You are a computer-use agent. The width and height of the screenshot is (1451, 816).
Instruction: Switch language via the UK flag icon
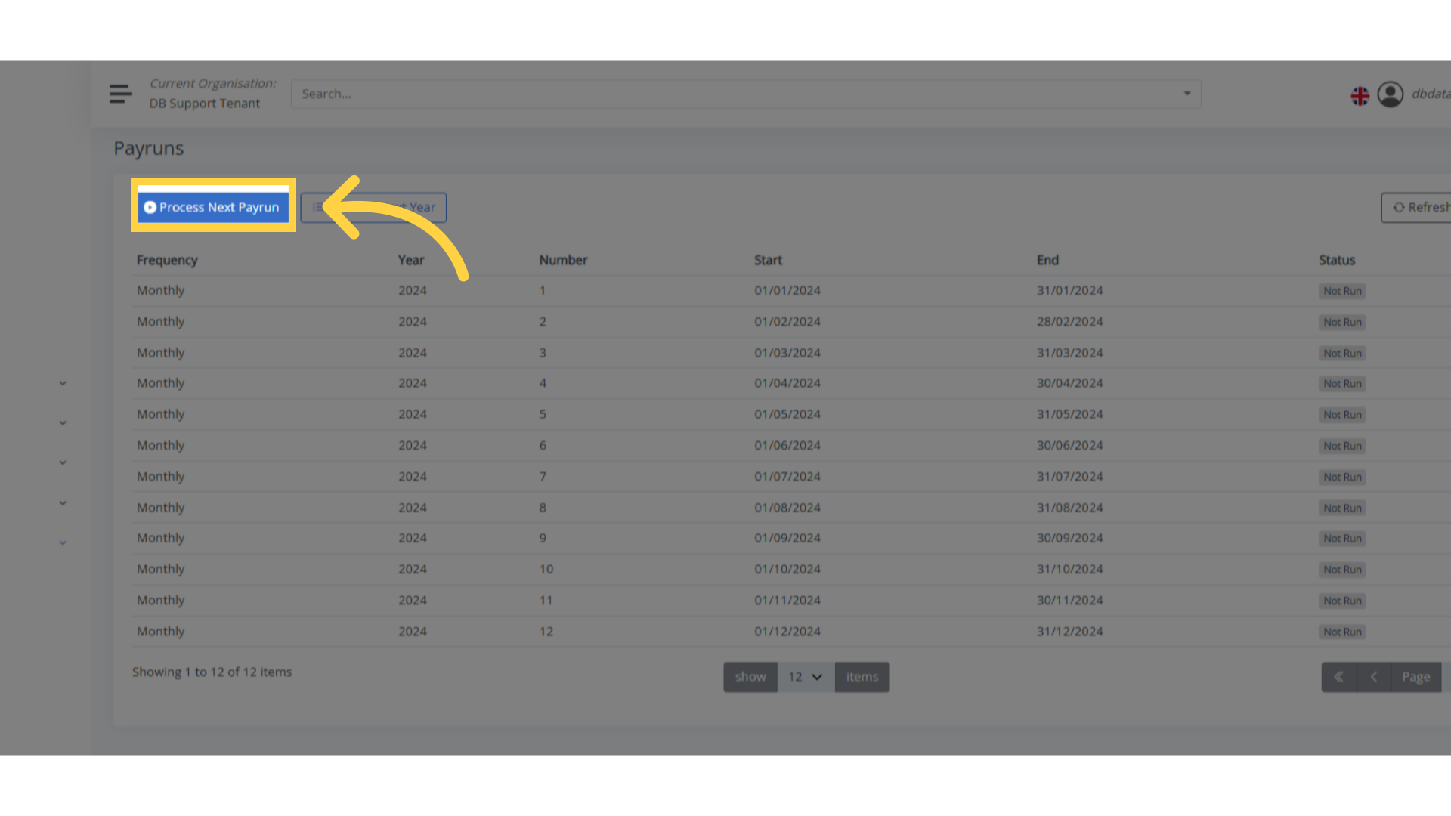[x=1359, y=95]
